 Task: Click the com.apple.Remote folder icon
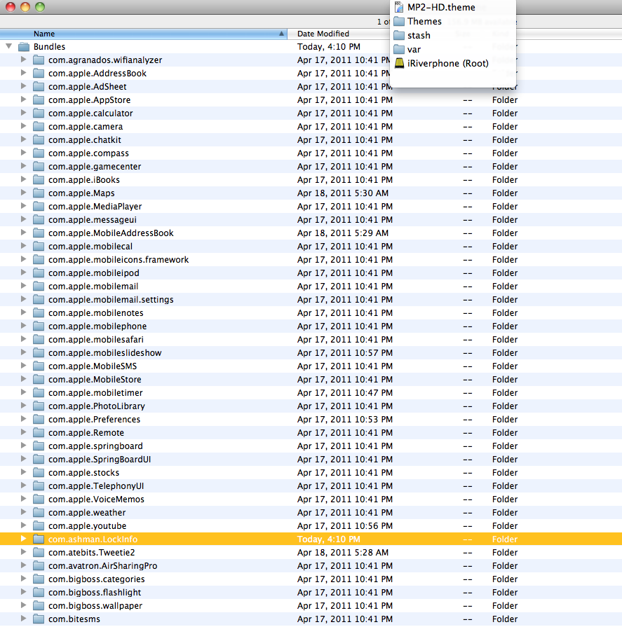coord(39,433)
